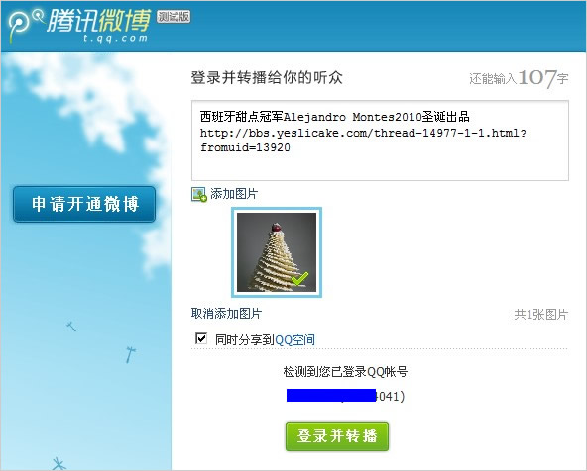This screenshot has width=587, height=471.
Task: Click the yeslicake URL in the text box
Action: tap(363, 141)
